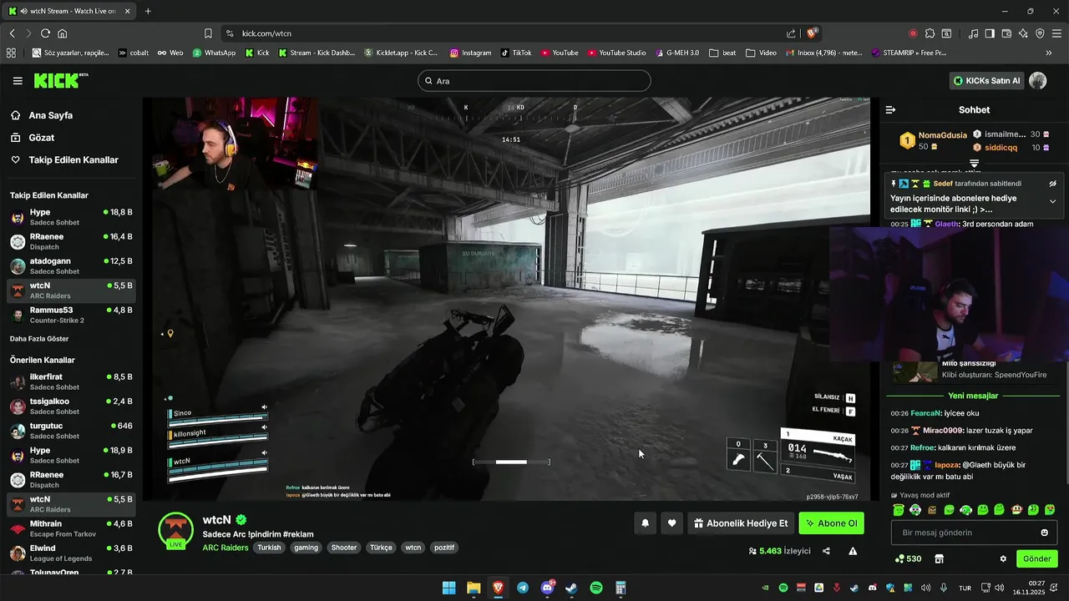Open Brave Shields icon in address bar
Screen dimensions: 1069x601
click(x=812, y=33)
